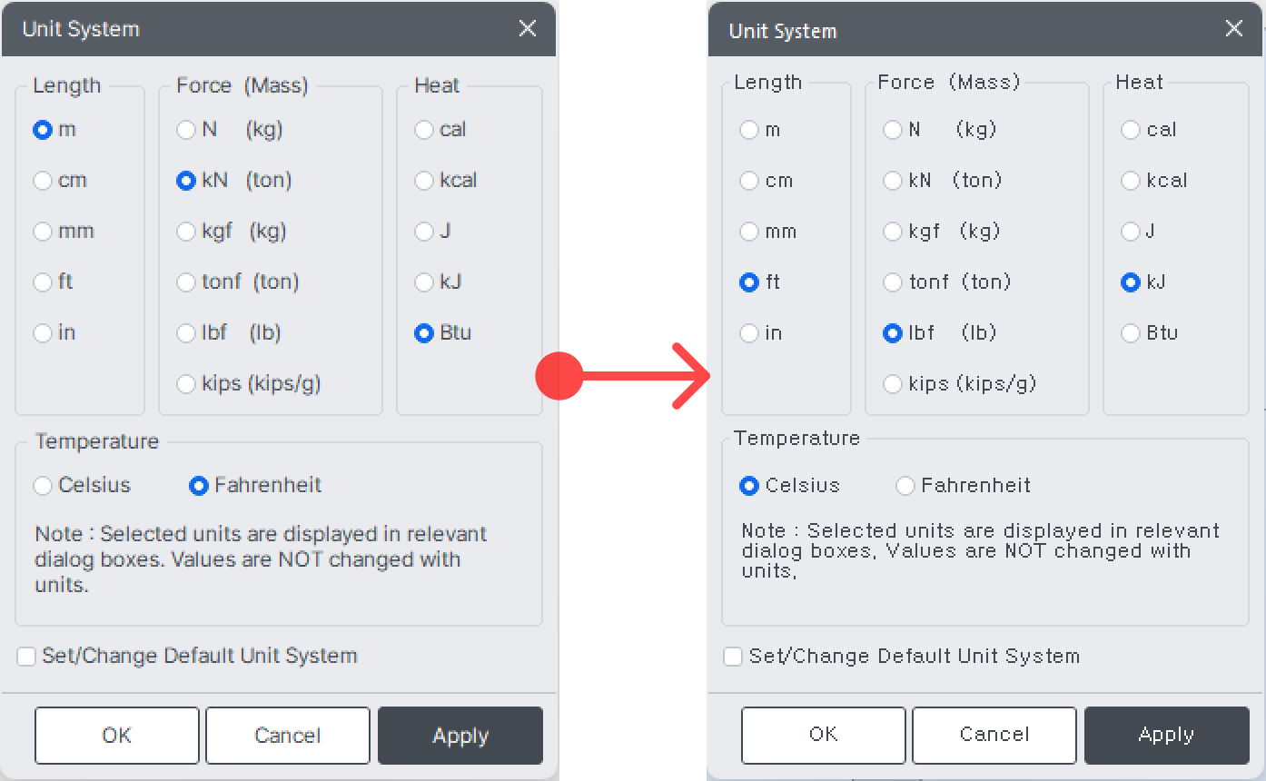Apply the selected unit system
This screenshot has height=781, width=1266.
click(460, 736)
